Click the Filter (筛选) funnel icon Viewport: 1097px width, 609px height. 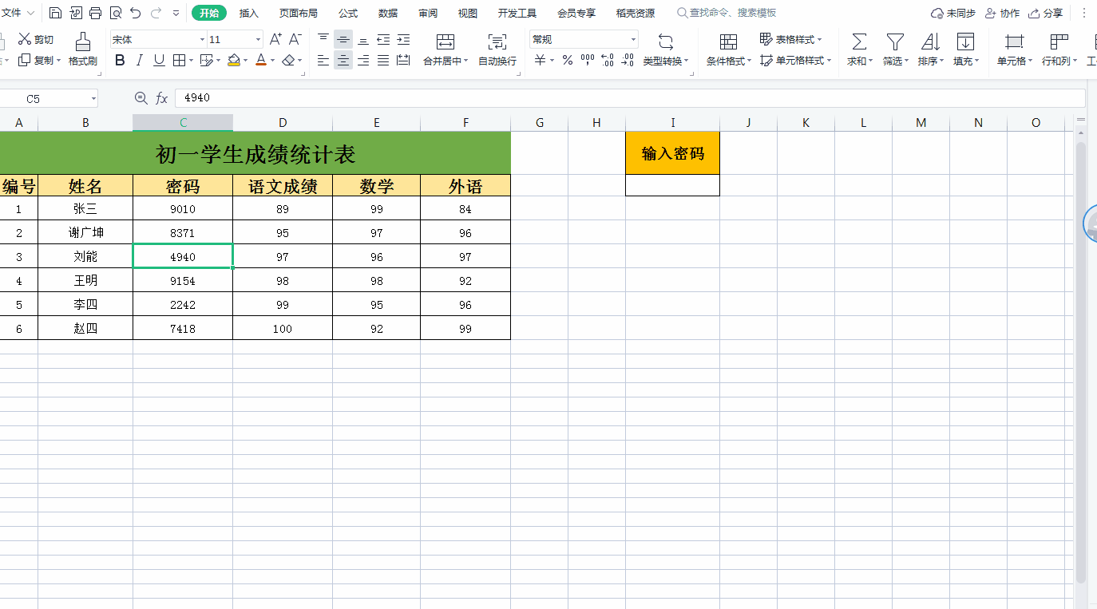point(896,42)
